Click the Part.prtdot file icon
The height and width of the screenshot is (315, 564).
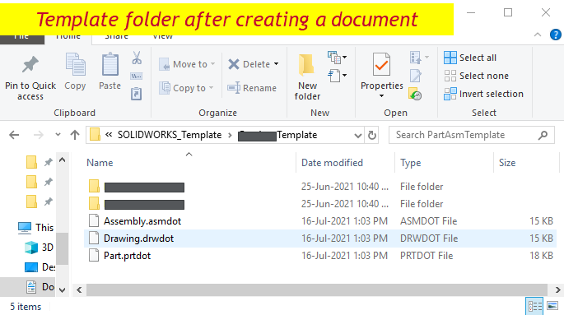(94, 256)
